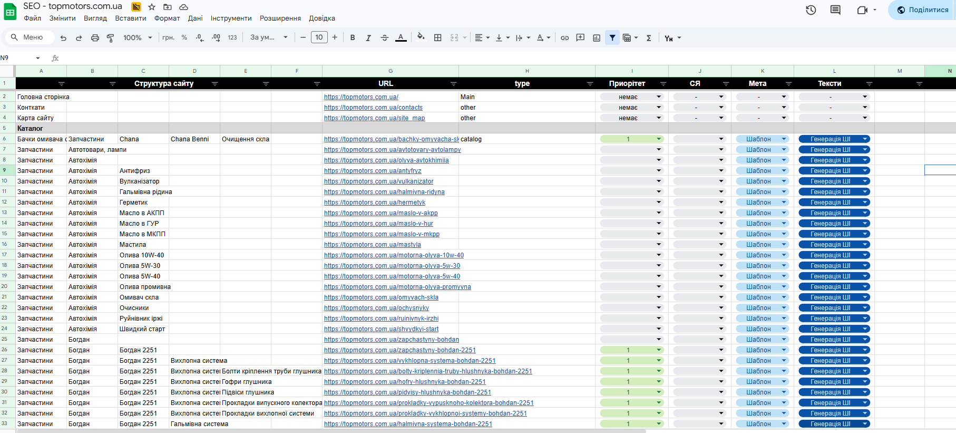This screenshot has height=433, width=956.
Task: Open the comments history icon
Action: point(835,10)
